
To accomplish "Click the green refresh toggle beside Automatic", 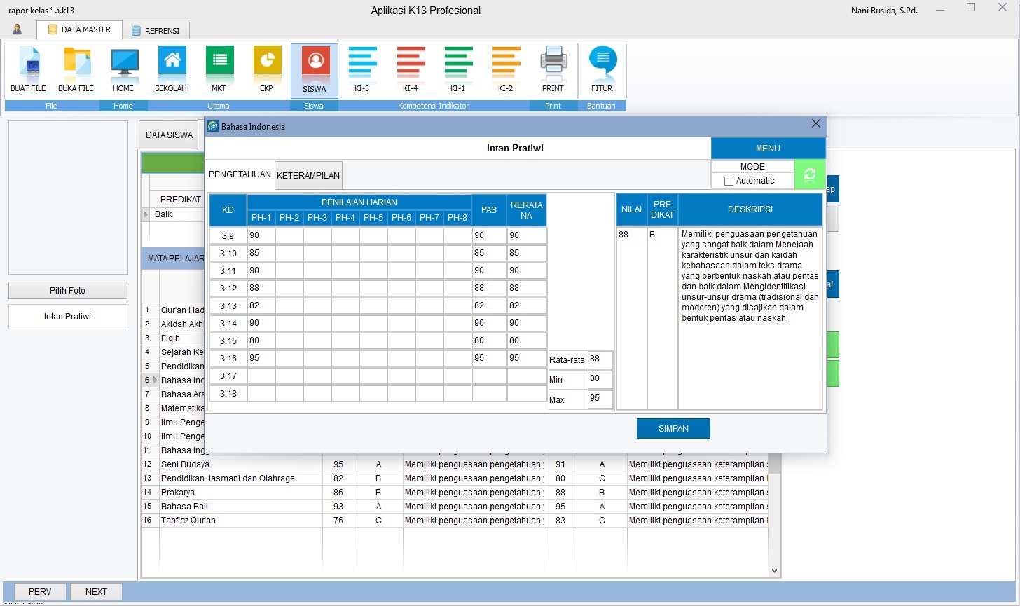I will (x=809, y=173).
